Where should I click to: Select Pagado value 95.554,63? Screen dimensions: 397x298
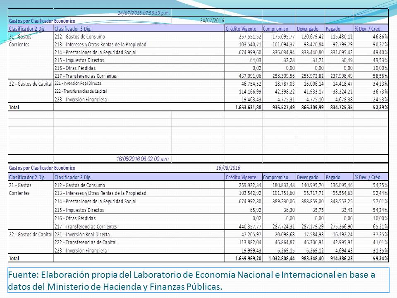click(342, 193)
